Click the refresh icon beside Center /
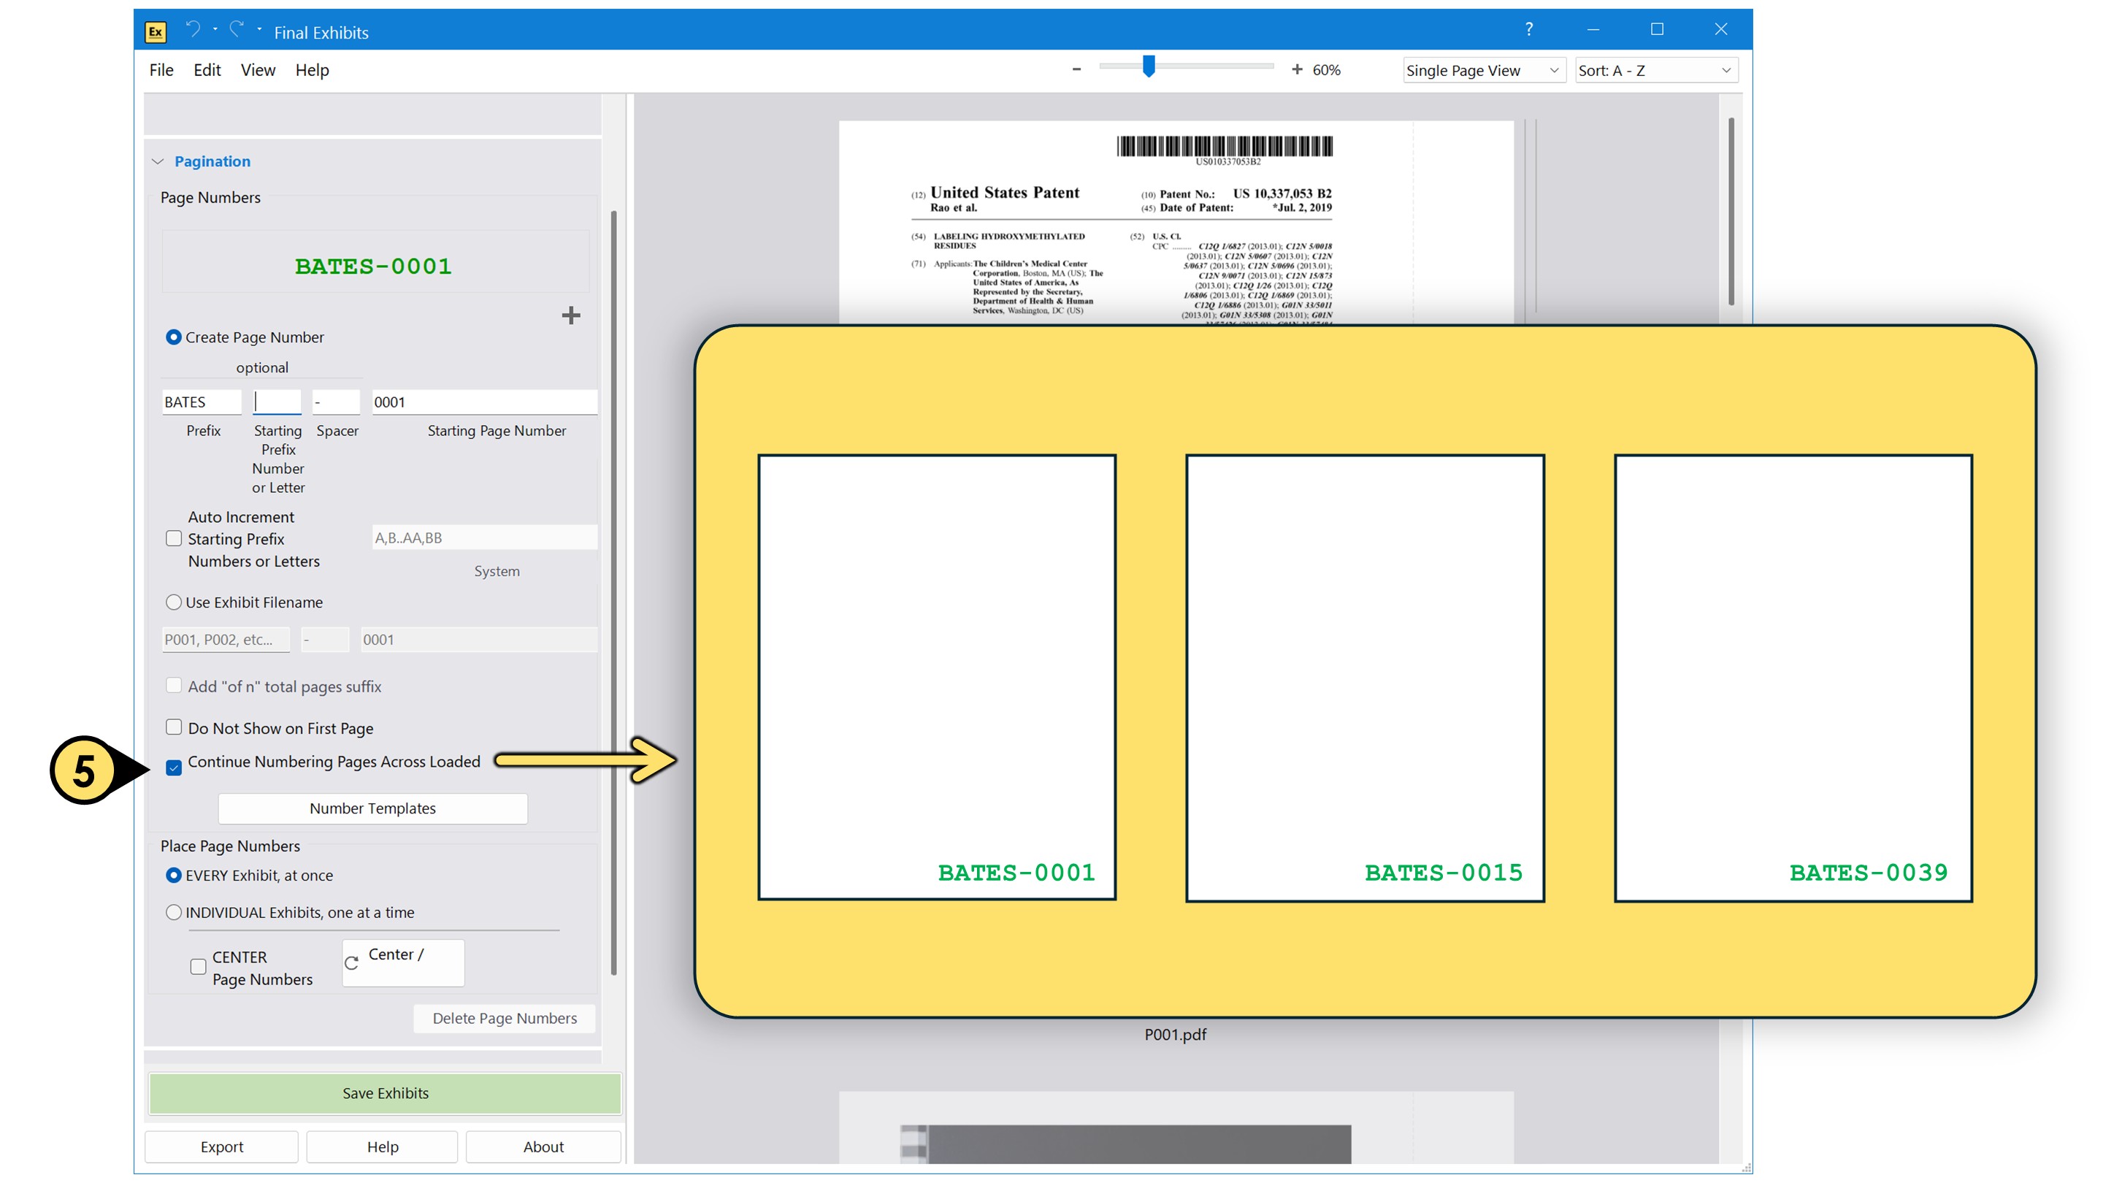This screenshot has height=1183, width=2103. 352,963
